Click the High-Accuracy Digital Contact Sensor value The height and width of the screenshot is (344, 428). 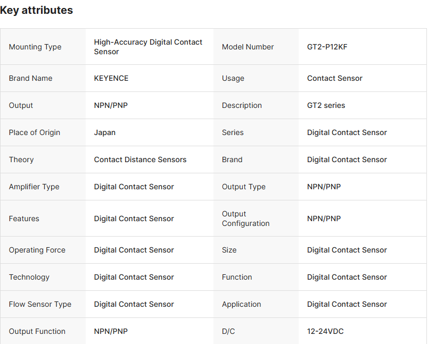coord(148,47)
